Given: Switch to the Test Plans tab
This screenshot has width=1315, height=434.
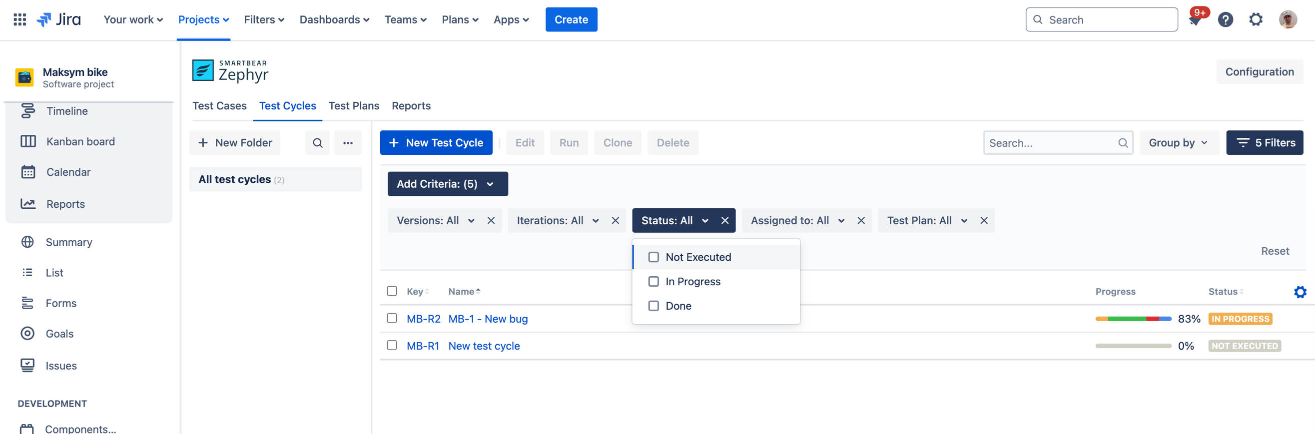Looking at the screenshot, I should pyautogui.click(x=353, y=105).
